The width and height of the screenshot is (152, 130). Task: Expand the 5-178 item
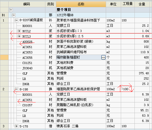point(16,126)
